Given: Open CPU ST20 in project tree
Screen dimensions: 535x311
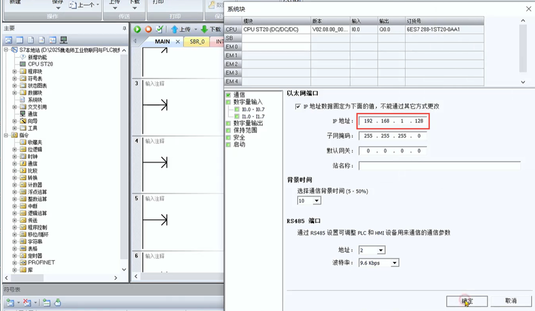Looking at the screenshot, I should click(x=40, y=64).
